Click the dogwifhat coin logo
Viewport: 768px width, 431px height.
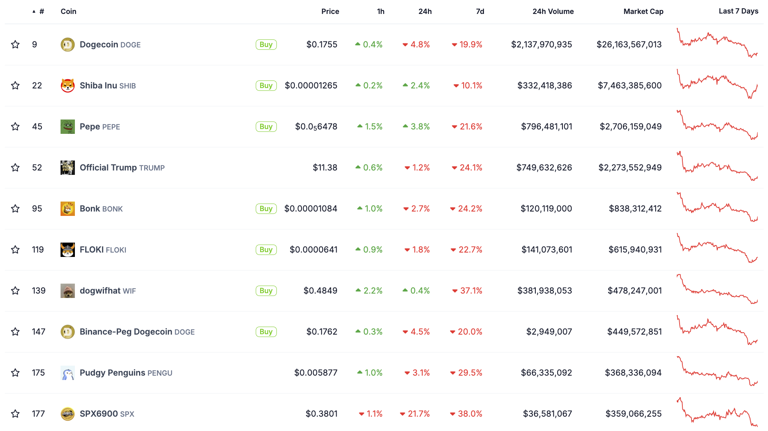pyautogui.click(x=67, y=291)
